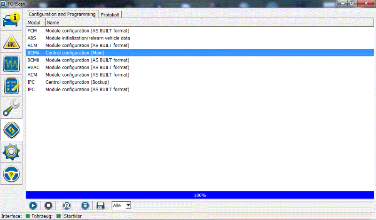Sort list by the Modul column header
Image resolution: width=376 pixels, height=220 pixels.
point(35,23)
